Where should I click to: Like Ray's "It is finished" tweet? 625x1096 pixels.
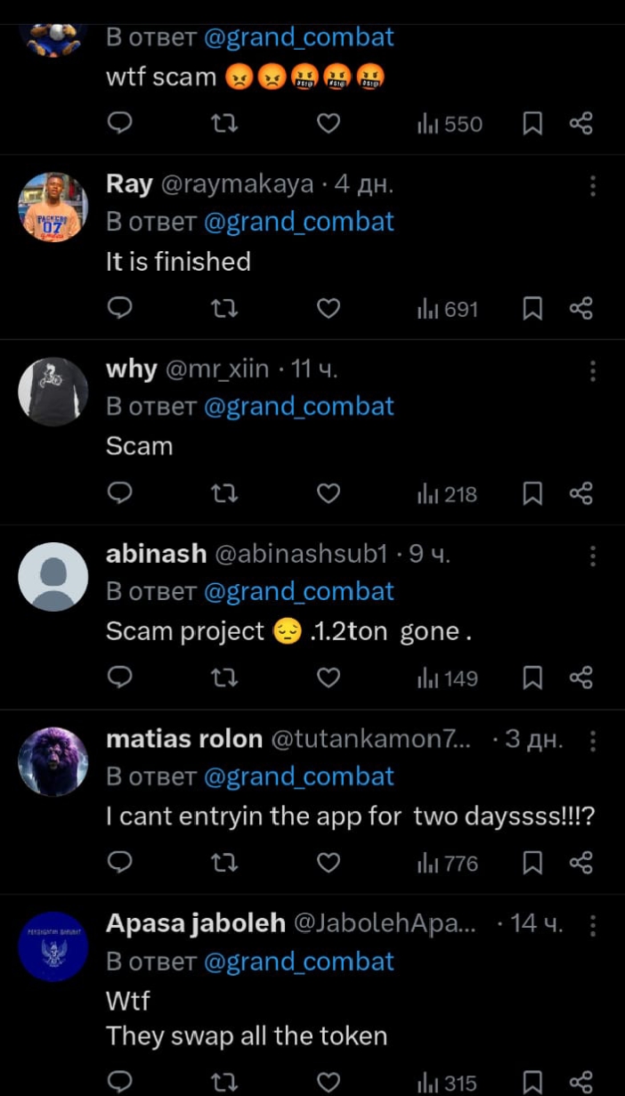click(329, 309)
